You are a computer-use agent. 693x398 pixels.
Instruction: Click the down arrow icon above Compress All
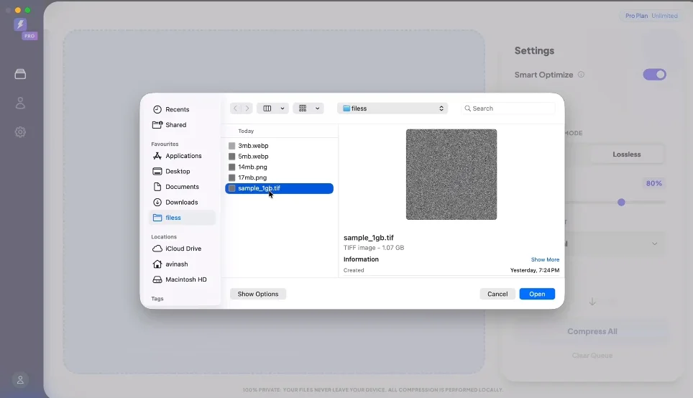click(592, 302)
